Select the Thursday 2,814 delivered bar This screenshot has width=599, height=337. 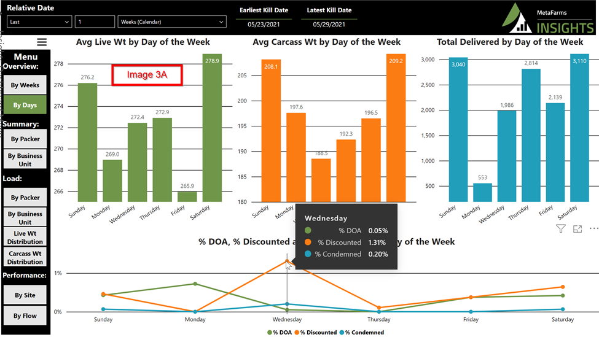[531, 136]
